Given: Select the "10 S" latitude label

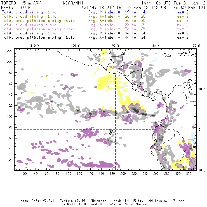Looking at the screenshot, I should coord(202,170).
